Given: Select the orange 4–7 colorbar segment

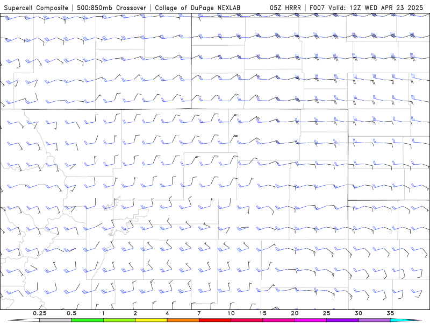Looking at the screenshot, I should point(183,320).
